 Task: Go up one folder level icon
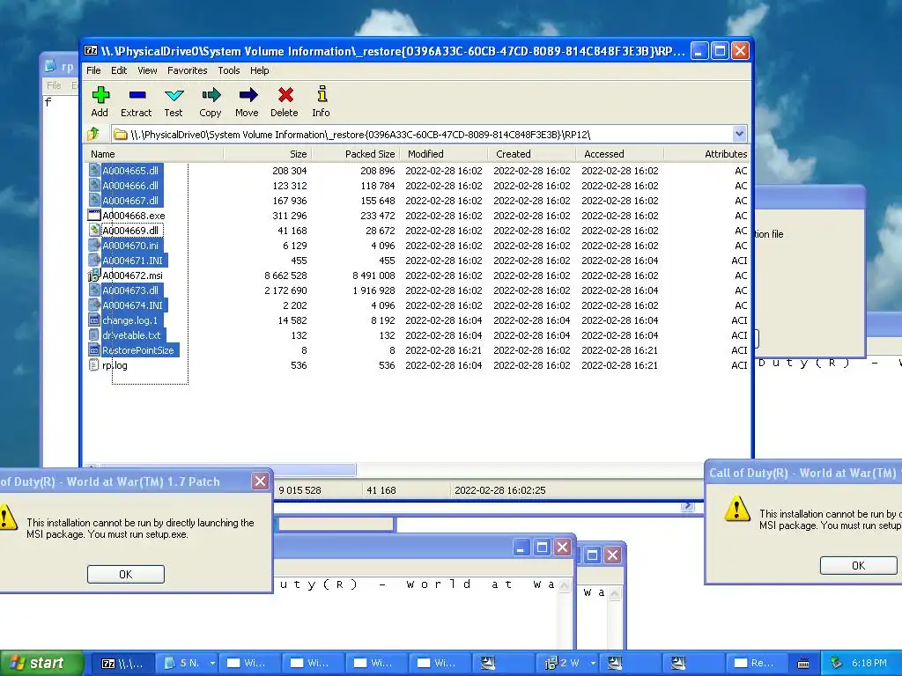(93, 135)
